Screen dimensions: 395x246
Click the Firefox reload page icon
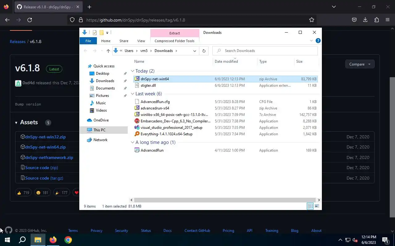[30, 20]
